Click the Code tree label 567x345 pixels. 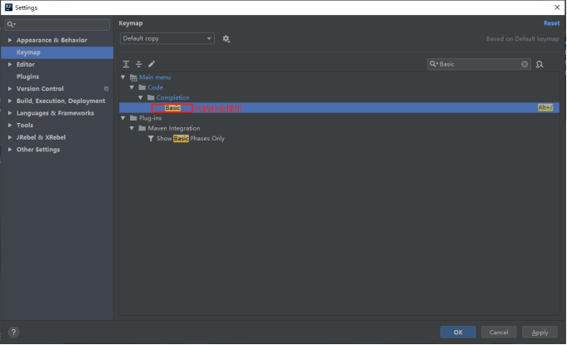click(156, 87)
